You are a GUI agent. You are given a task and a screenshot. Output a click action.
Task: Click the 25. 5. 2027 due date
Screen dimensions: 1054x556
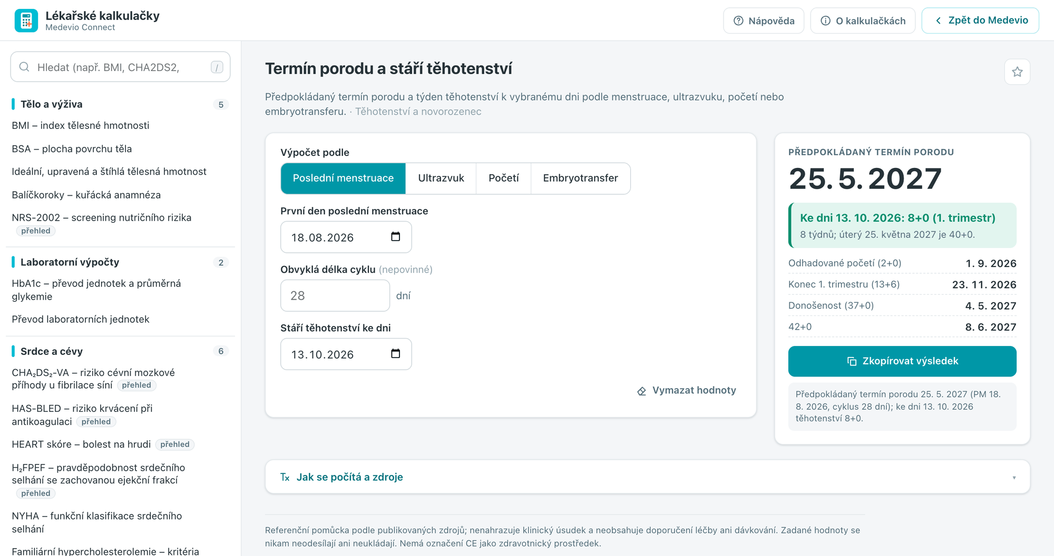(865, 179)
